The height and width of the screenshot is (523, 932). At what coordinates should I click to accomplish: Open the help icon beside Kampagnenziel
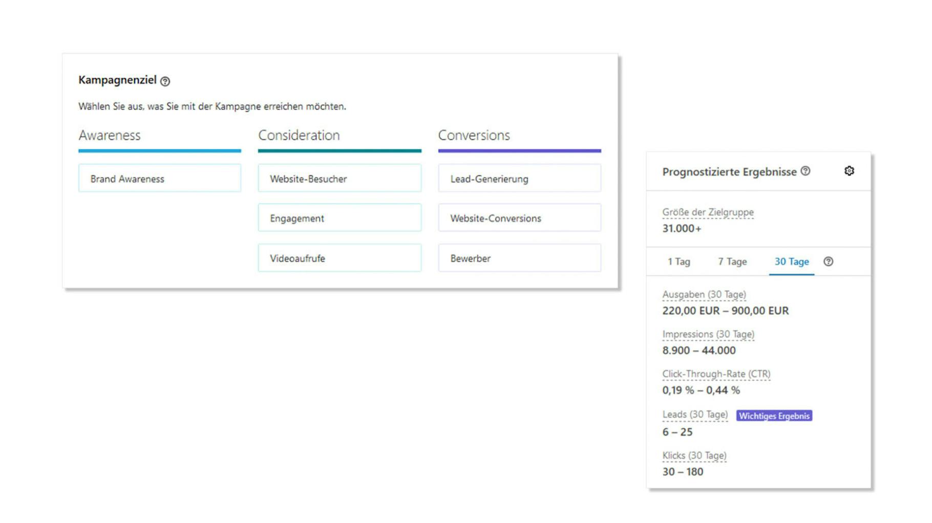point(165,81)
